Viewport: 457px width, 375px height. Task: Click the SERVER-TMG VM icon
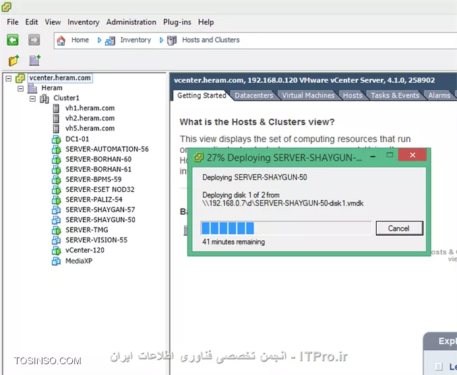tap(56, 230)
